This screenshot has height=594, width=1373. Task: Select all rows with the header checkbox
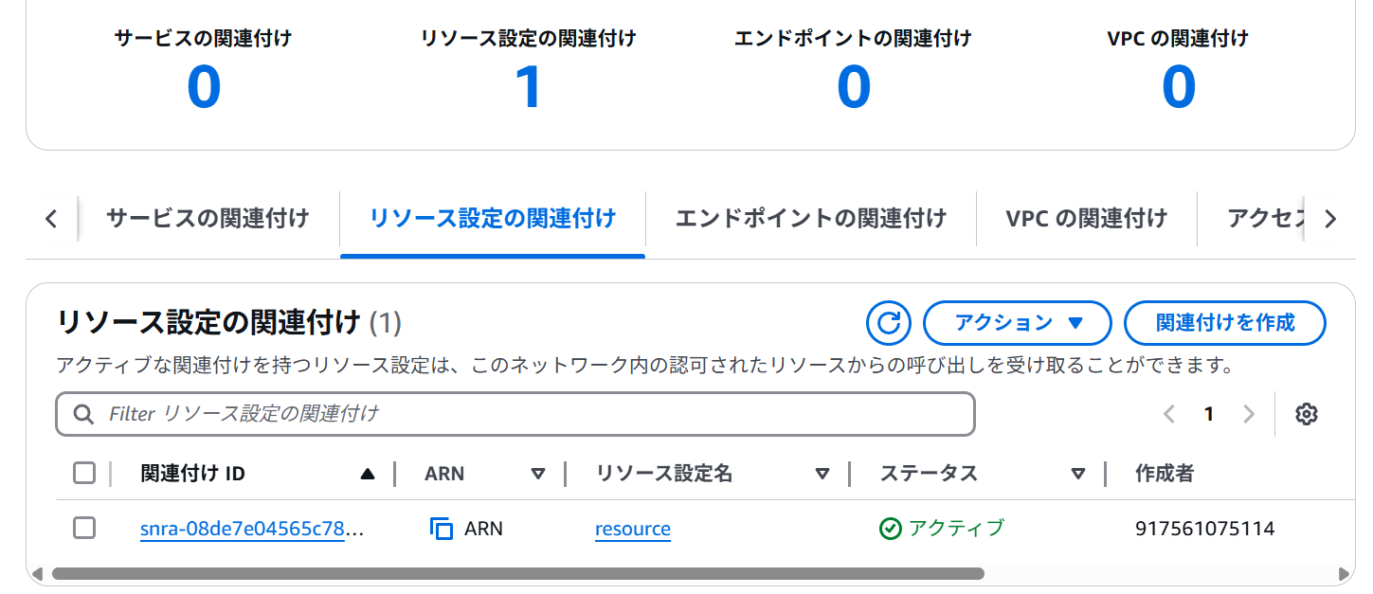click(x=84, y=473)
